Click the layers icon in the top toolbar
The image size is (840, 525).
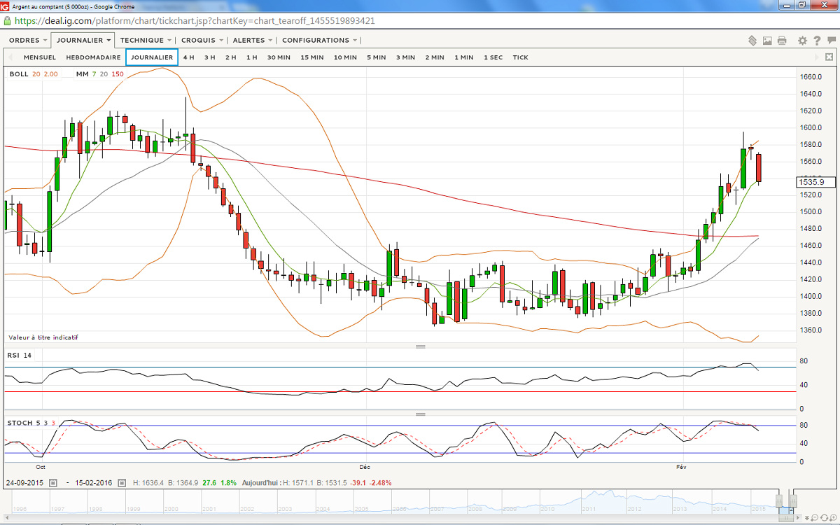click(x=752, y=41)
